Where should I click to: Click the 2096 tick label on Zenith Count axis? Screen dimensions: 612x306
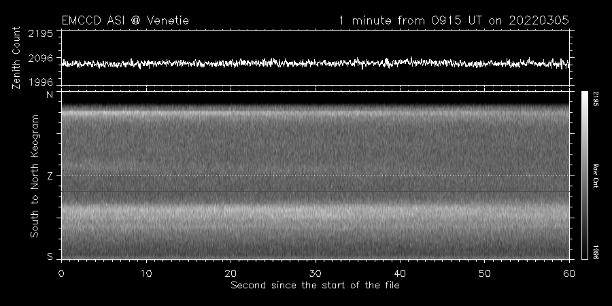41,58
